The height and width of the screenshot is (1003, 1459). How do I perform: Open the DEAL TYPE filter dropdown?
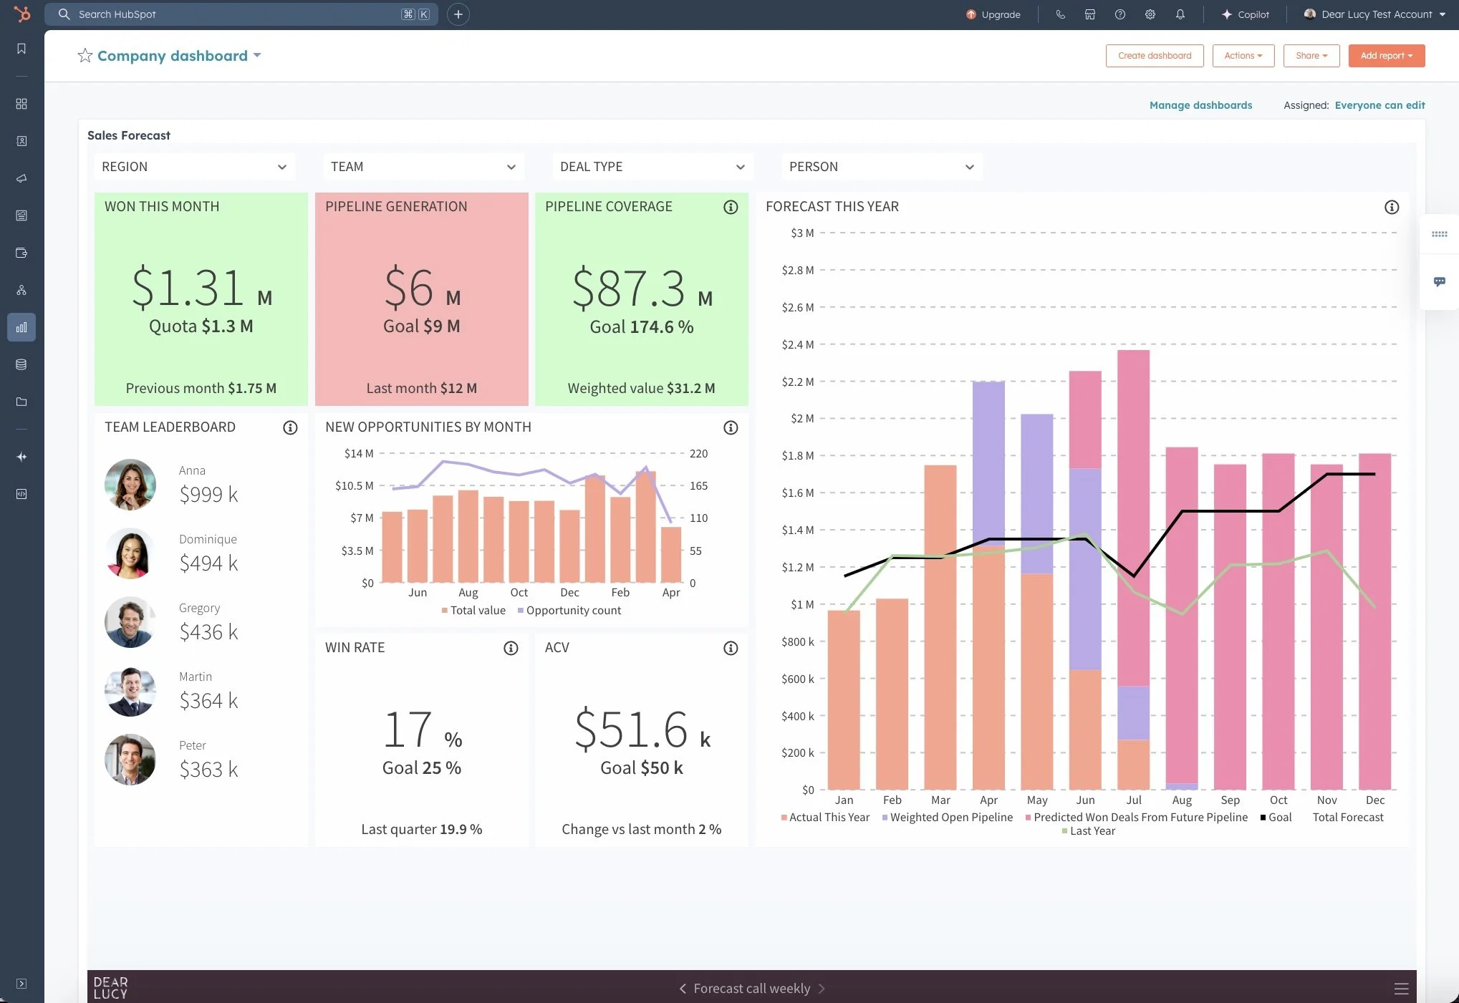coord(652,167)
